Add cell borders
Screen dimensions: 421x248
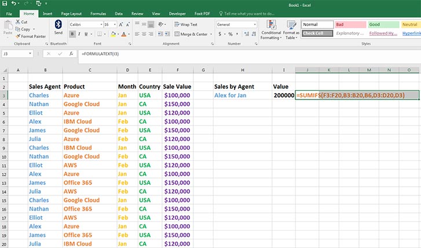[x=100, y=34]
